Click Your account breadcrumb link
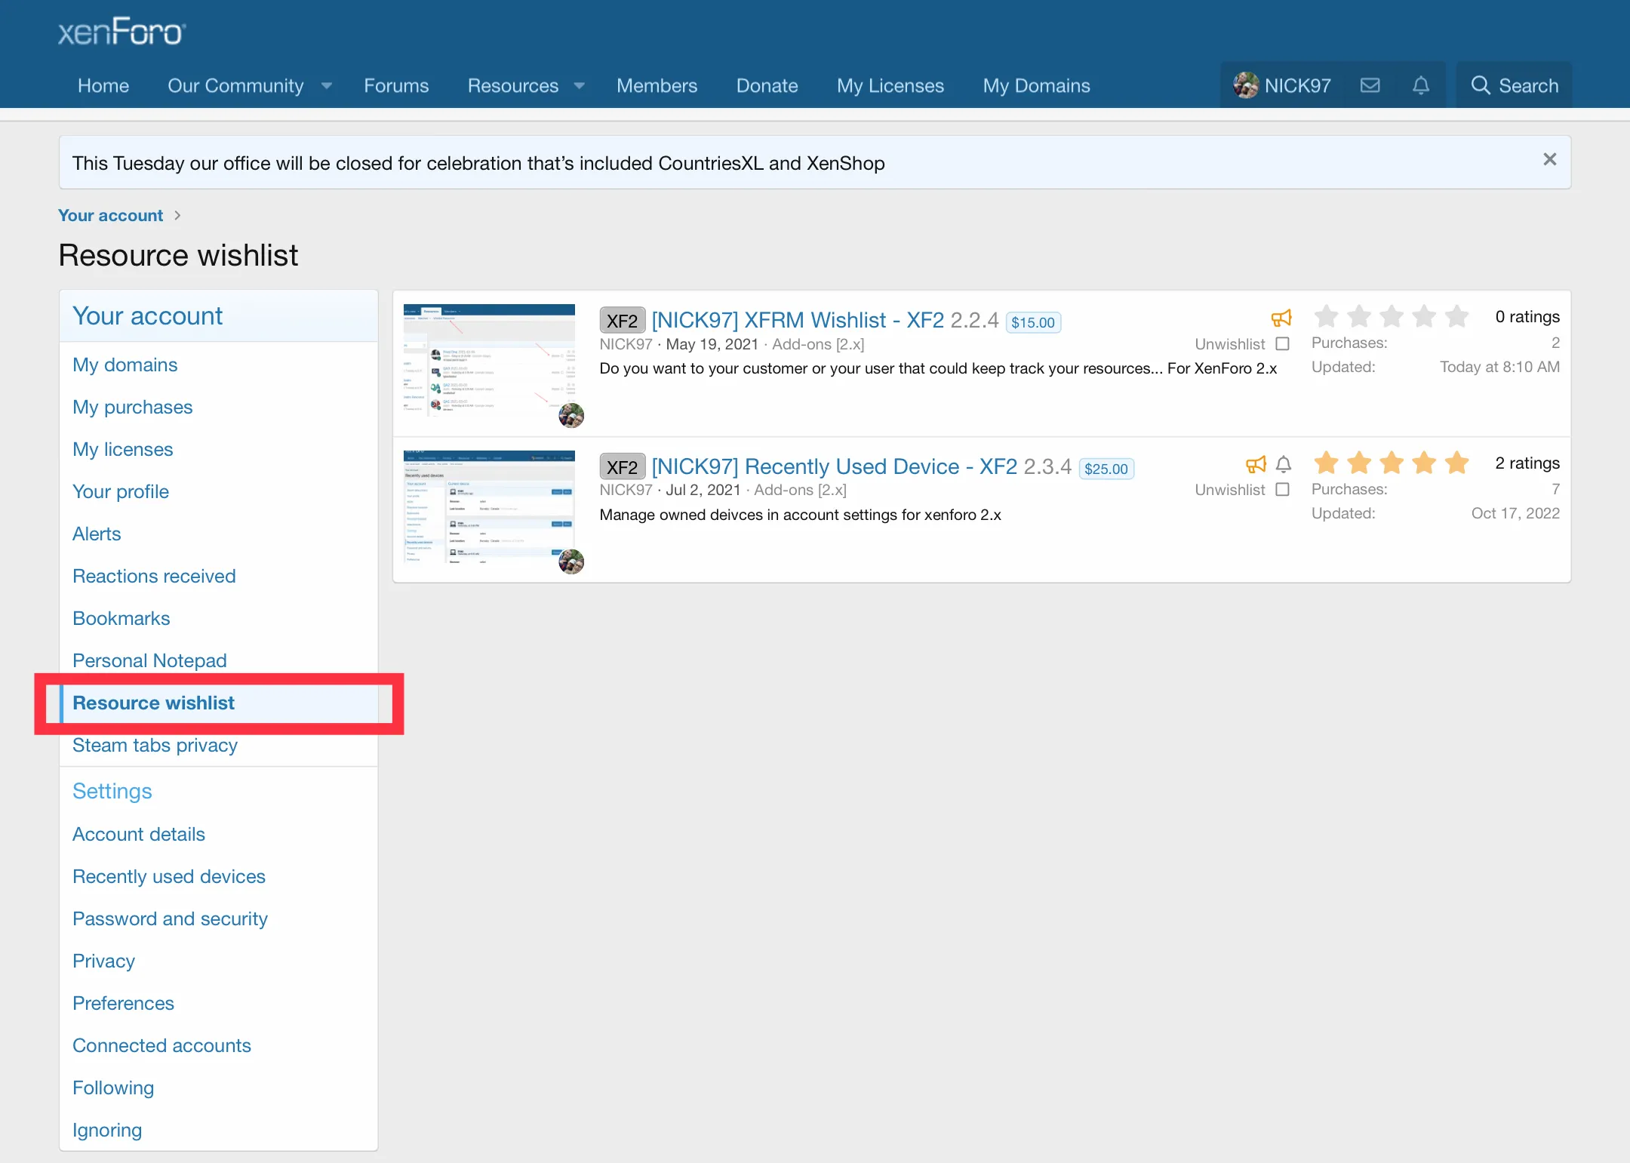 110,215
